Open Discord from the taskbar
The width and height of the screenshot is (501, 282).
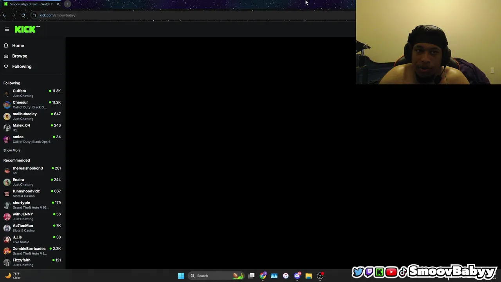tap(297, 276)
